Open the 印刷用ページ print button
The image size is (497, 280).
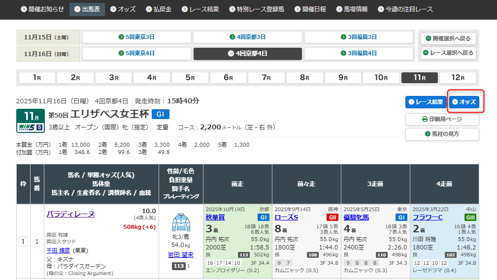442,119
